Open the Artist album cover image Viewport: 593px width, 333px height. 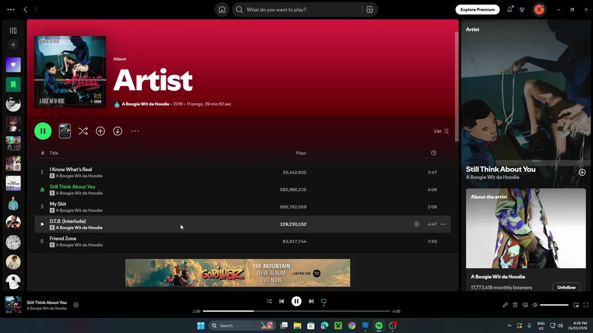[70, 72]
